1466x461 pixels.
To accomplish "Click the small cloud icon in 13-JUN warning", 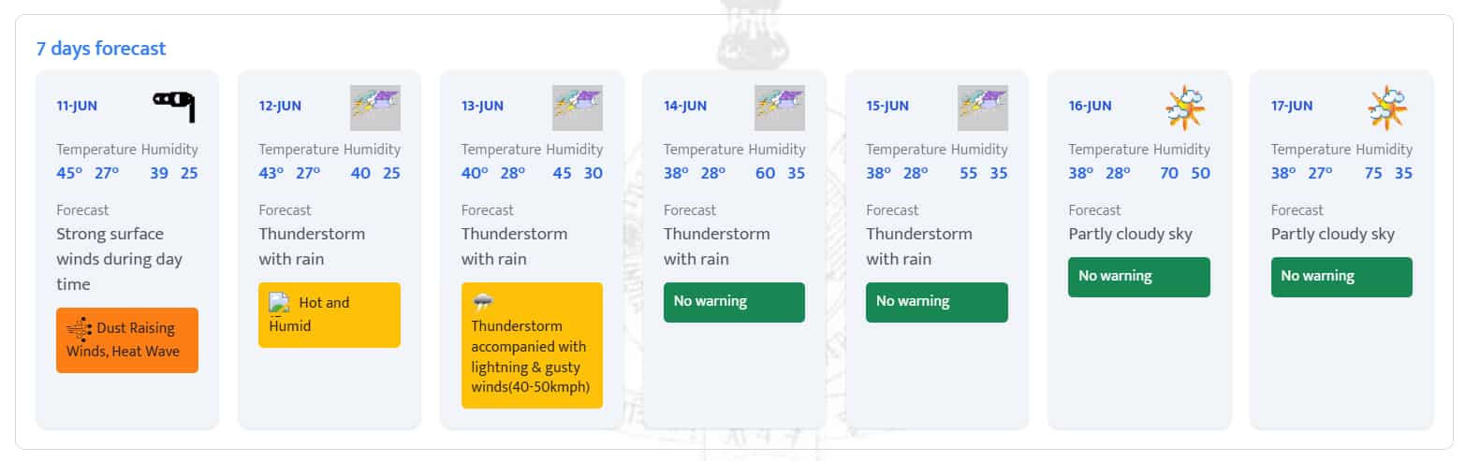I will pos(483,302).
